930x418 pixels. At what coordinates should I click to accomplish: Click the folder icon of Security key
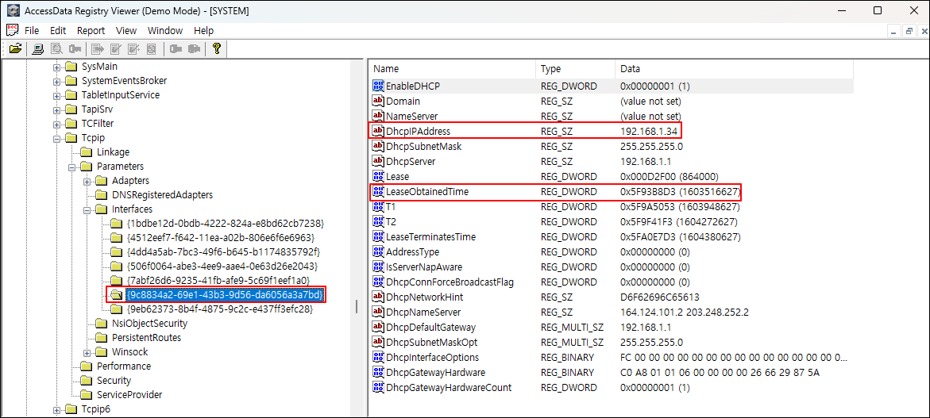(87, 380)
